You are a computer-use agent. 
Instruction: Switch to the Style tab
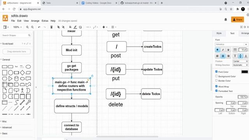click(219, 33)
